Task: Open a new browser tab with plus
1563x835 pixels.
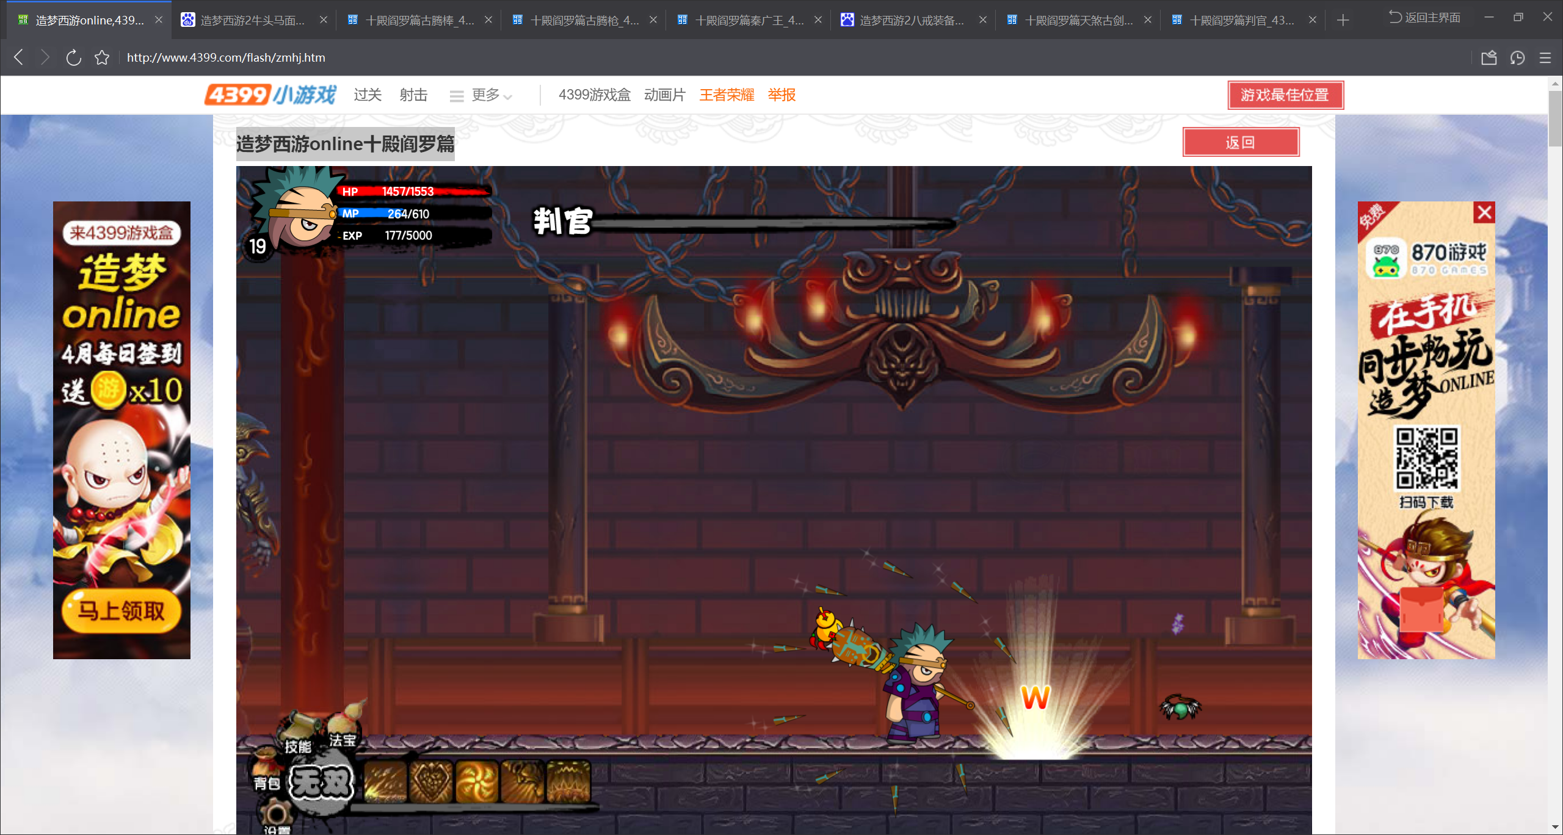Action: (1343, 20)
